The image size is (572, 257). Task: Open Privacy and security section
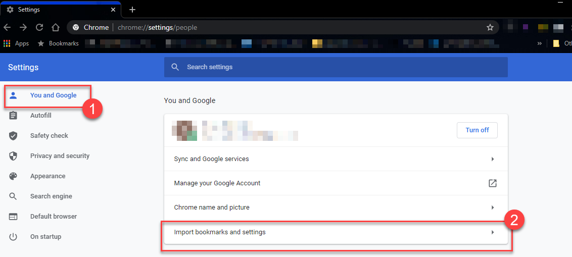pos(60,156)
